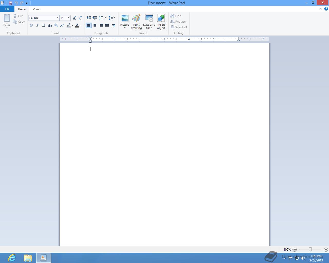
Task: Open the font size dropdown
Action: tap(68, 18)
